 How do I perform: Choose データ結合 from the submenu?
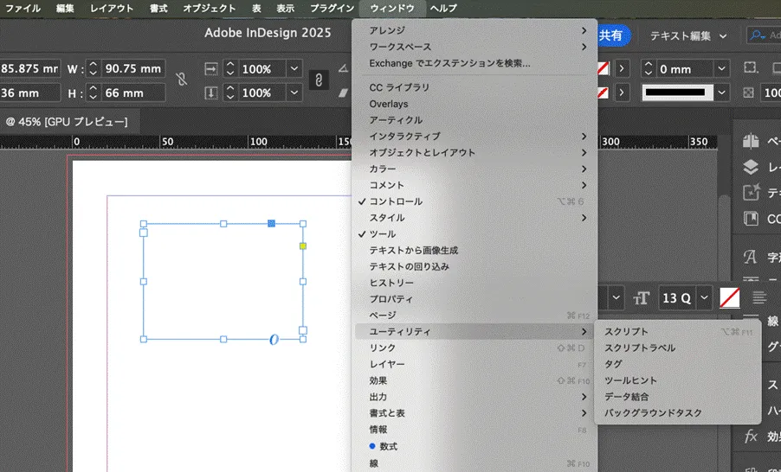click(x=678, y=397)
